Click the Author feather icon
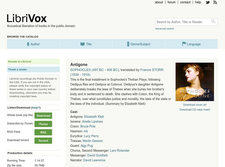 pos(28,44)
